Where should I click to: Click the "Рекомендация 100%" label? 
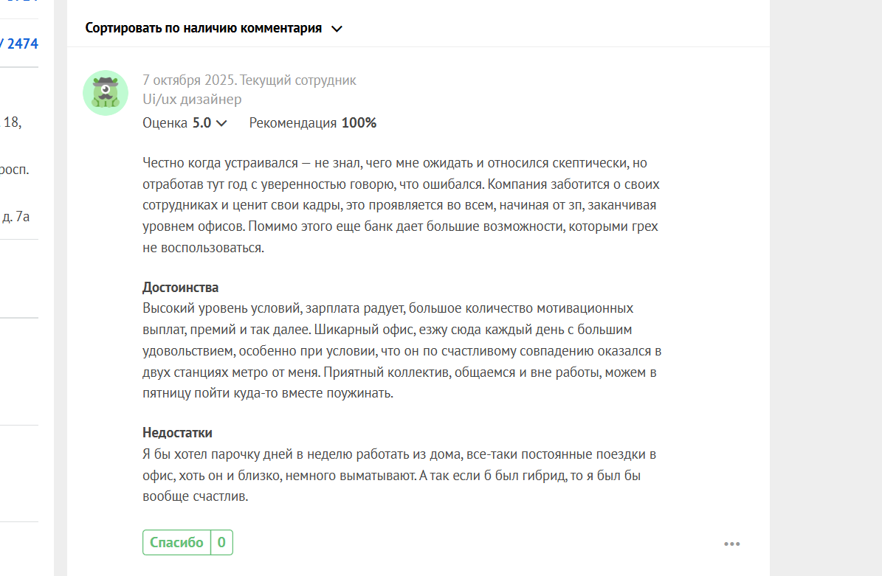[x=313, y=123]
